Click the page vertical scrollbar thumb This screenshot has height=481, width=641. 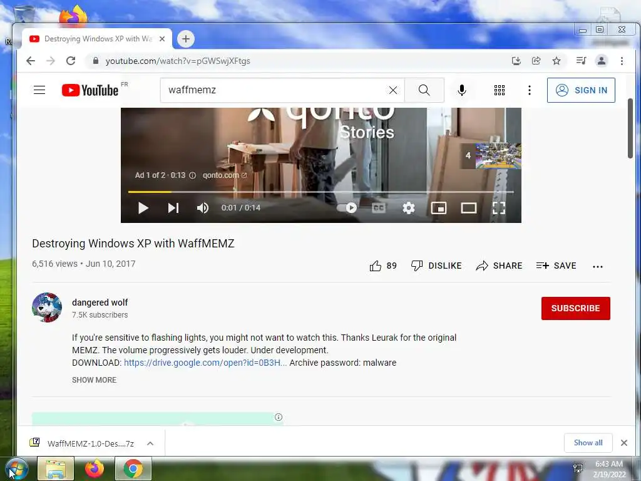pos(630,128)
